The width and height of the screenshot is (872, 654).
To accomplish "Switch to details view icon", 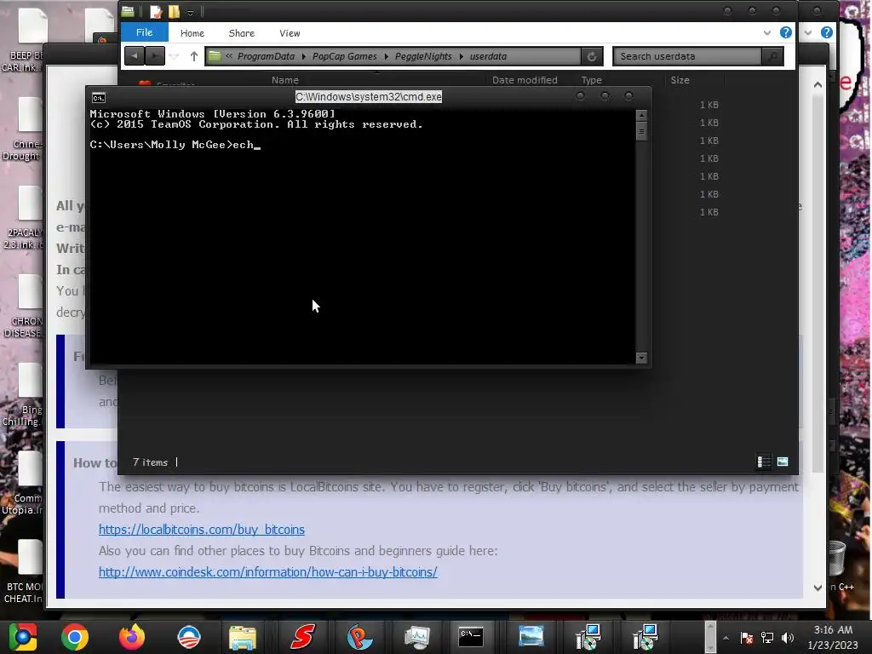I will pos(764,462).
